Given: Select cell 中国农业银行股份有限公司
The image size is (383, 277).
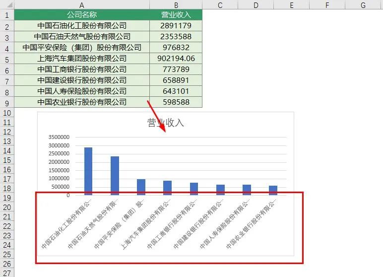Looking at the screenshot, I should point(82,102).
